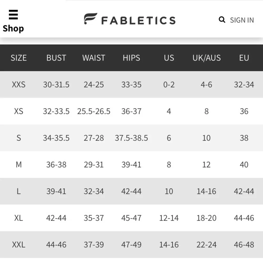The image size is (263, 263).
Task: Click the WAIST column header
Action: pyautogui.click(x=94, y=58)
